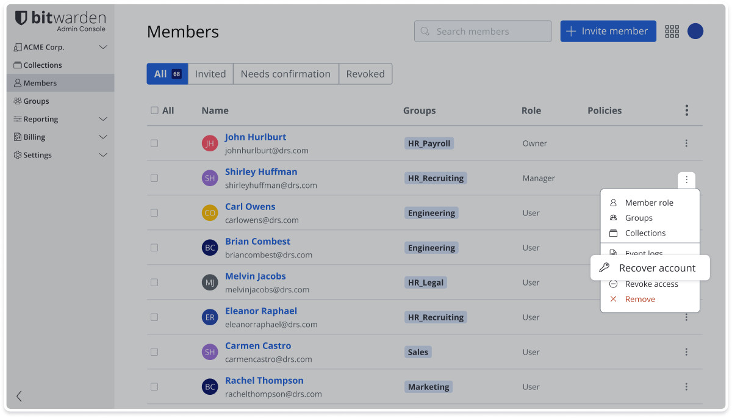Check the select All members checkbox
Viewport: 732px width, 418px height.
(154, 110)
